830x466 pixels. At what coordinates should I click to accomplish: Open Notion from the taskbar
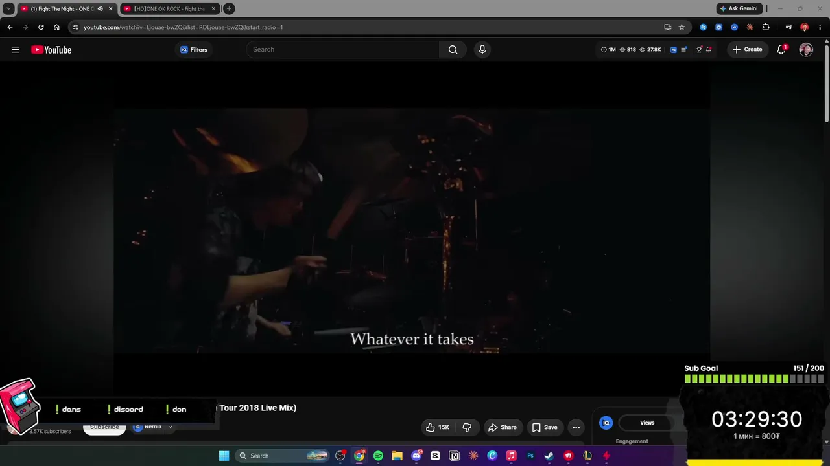coord(455,456)
